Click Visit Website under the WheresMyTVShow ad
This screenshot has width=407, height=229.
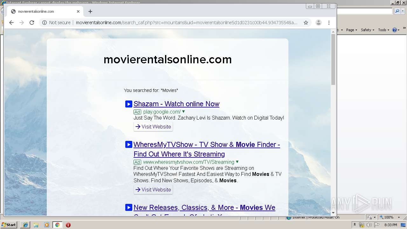[153, 190]
